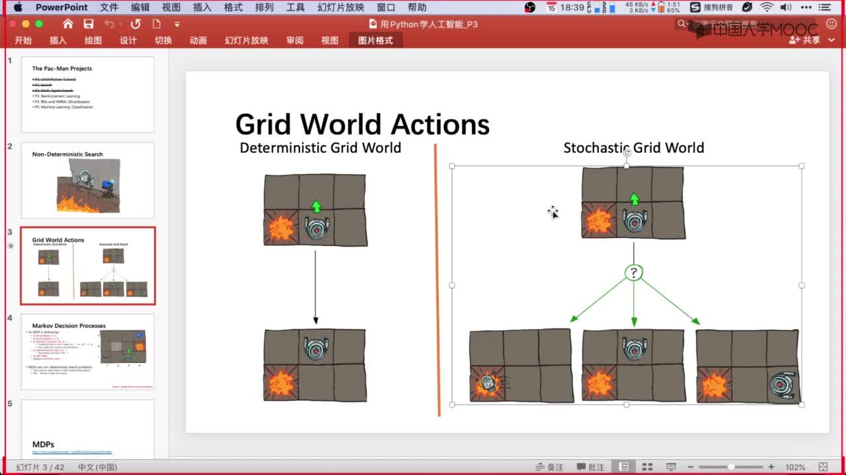Image resolution: width=846 pixels, height=475 pixels.
Task: Open the undo history dropdown arrow
Action: pyautogui.click(x=120, y=24)
